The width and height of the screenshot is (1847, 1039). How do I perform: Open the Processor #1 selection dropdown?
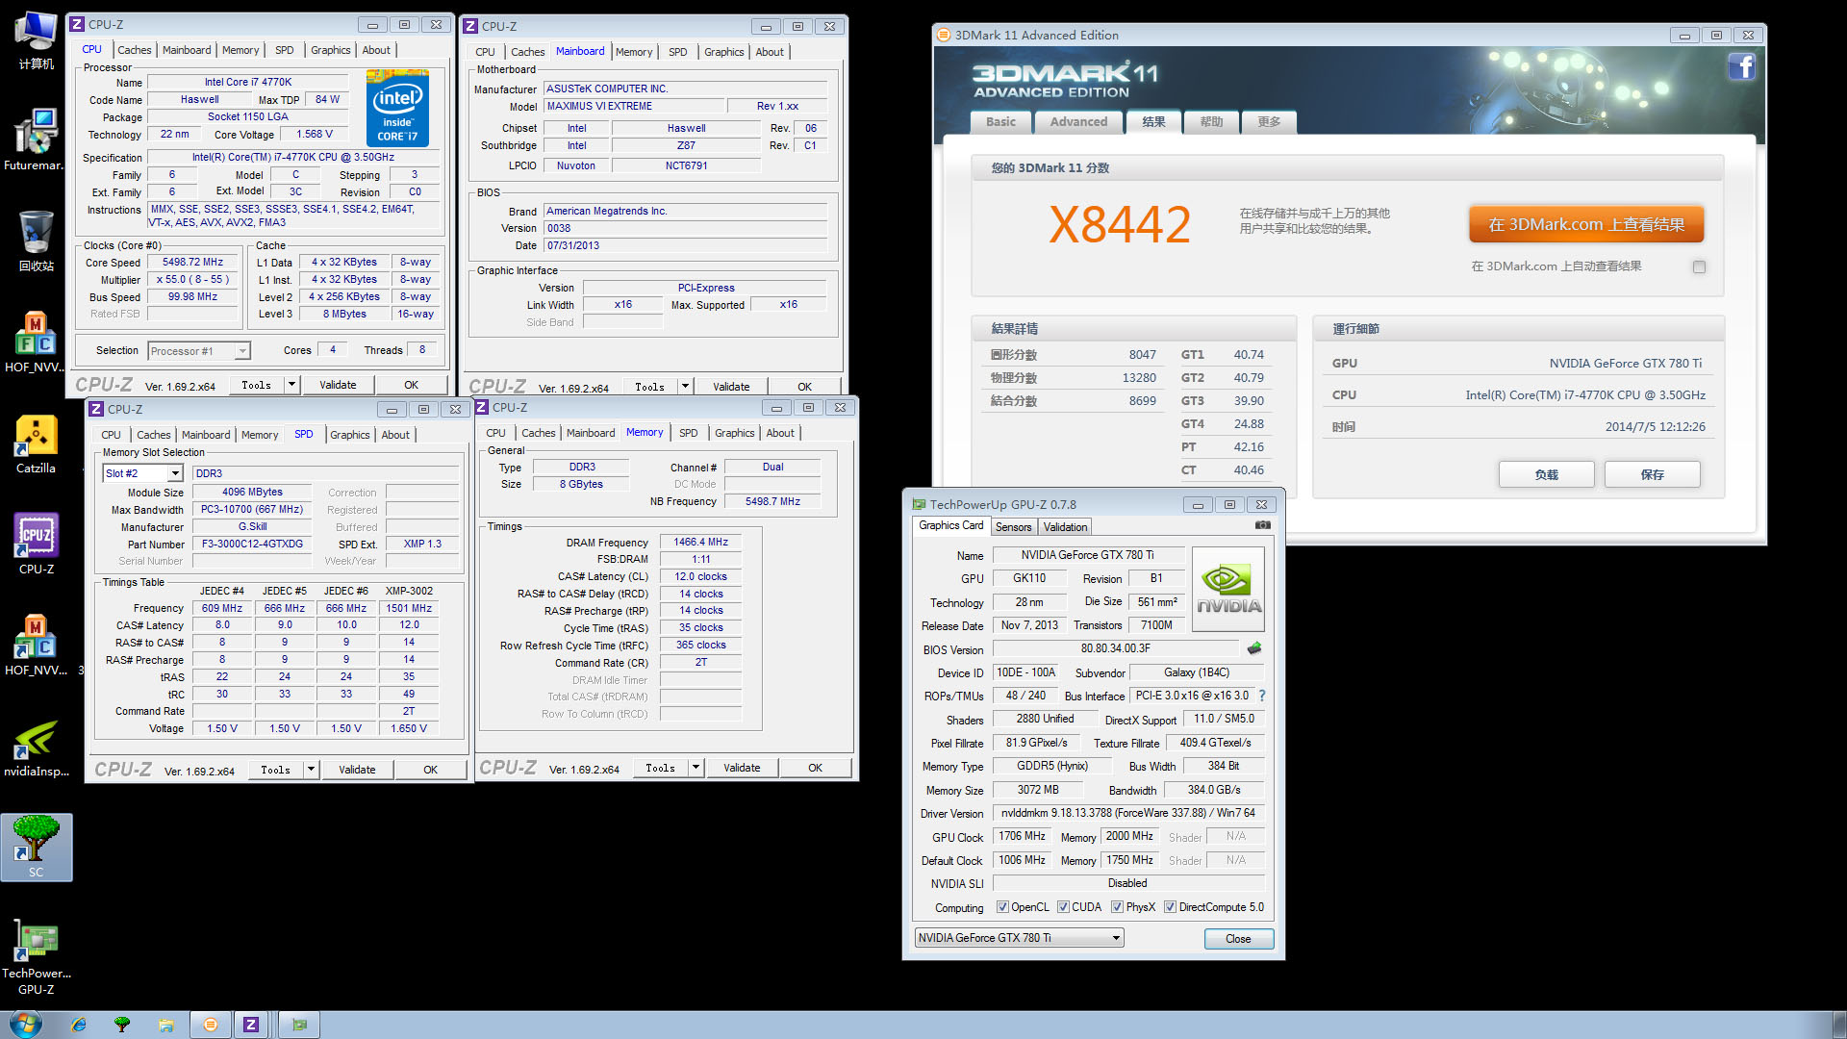point(199,351)
